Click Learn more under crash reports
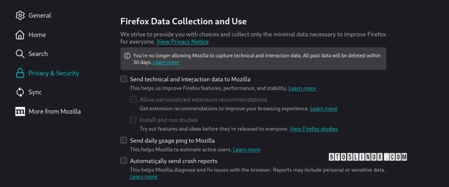 143,176
